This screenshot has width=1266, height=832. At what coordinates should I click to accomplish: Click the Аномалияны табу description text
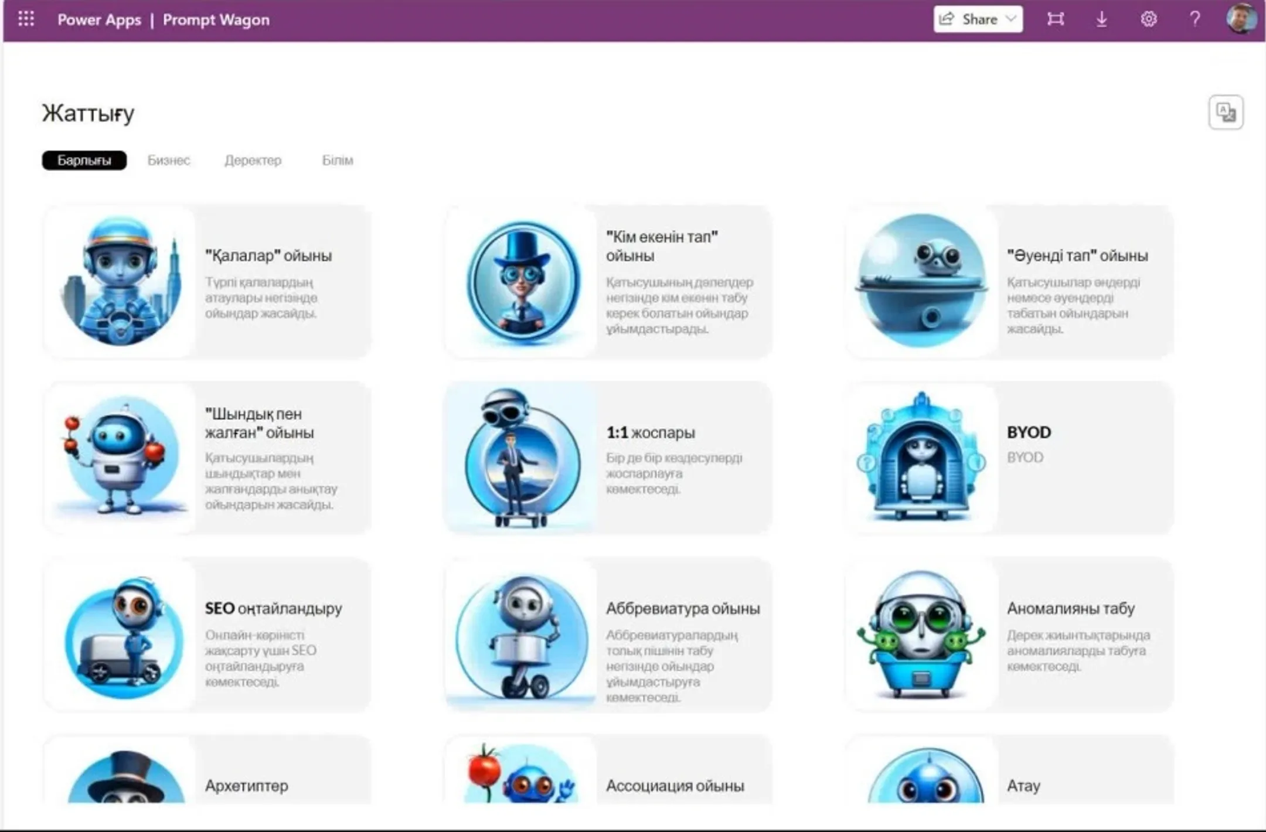pyautogui.click(x=1078, y=650)
